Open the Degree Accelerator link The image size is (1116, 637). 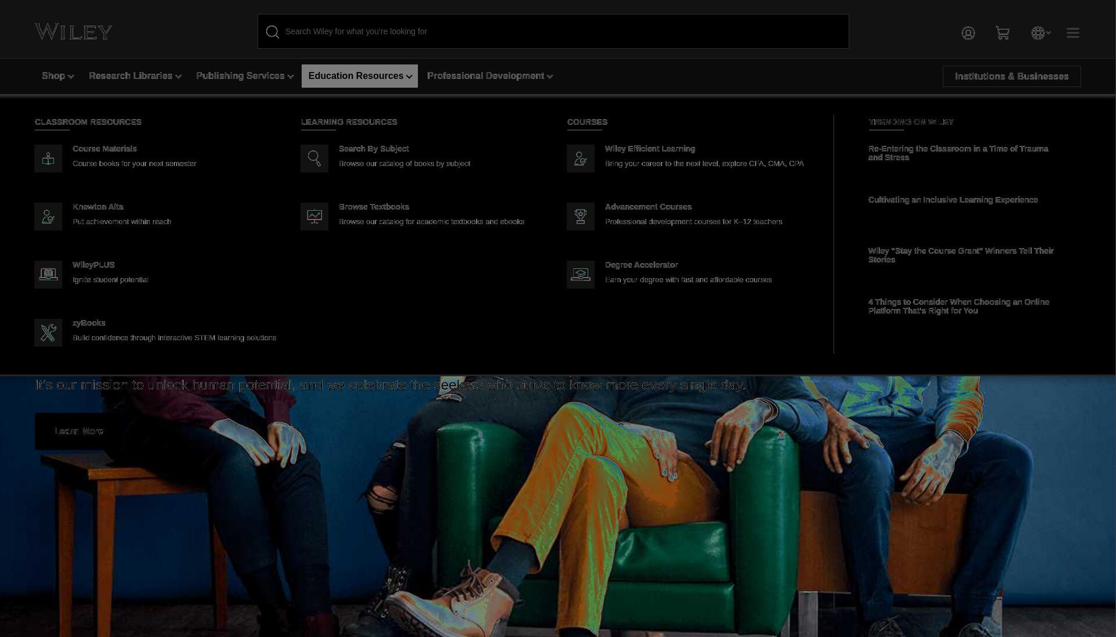pos(641,265)
